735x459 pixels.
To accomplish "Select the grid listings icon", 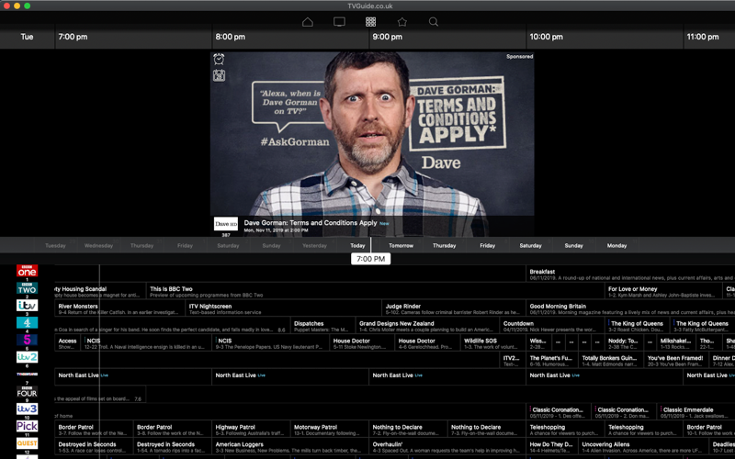I will 371,22.
